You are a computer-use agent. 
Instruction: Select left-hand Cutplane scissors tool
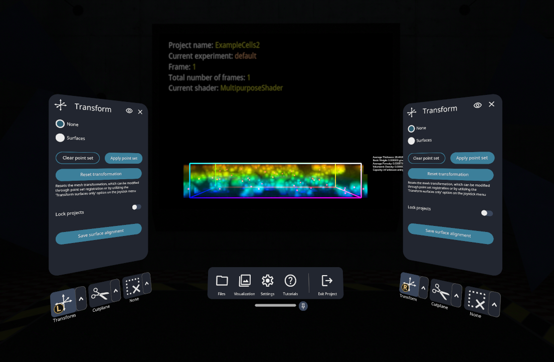point(100,294)
